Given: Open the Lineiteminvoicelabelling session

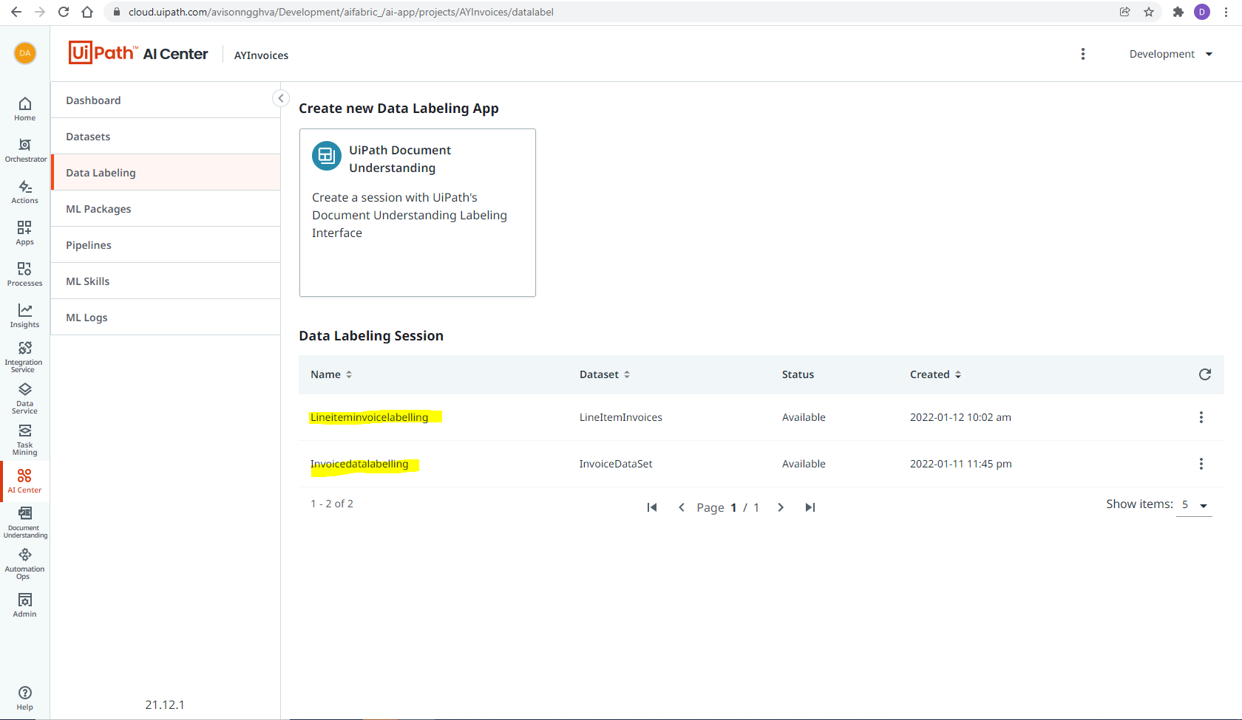Looking at the screenshot, I should (x=370, y=417).
